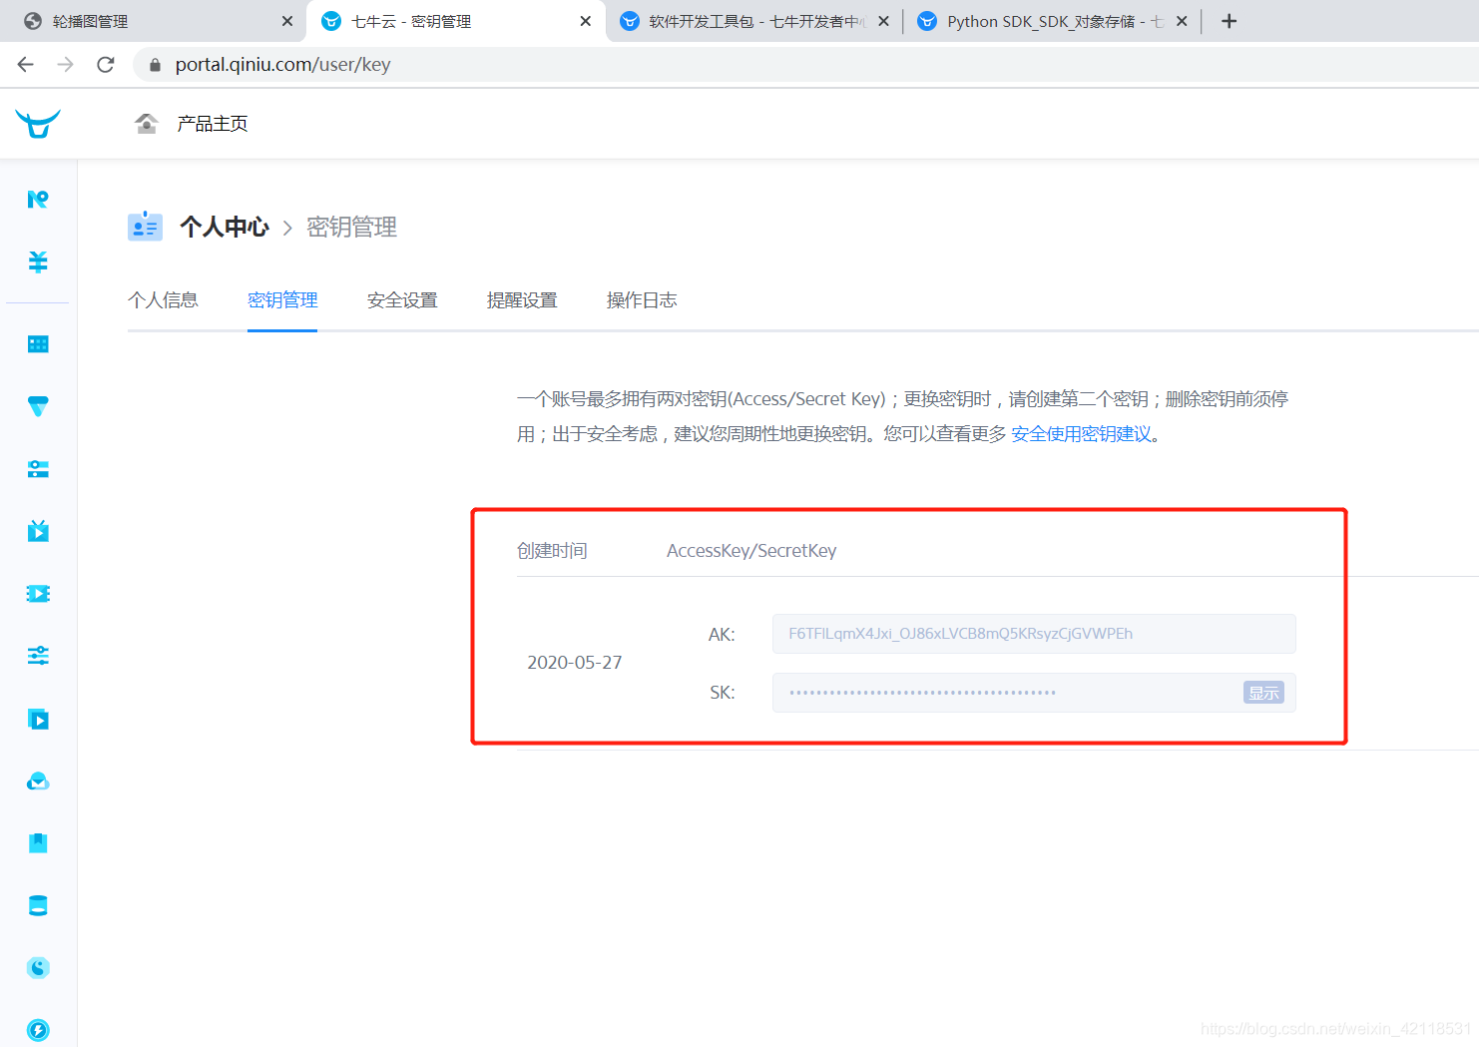This screenshot has width=1479, height=1047.
Task: Click 显示 to reveal the SK
Action: coord(1263,693)
